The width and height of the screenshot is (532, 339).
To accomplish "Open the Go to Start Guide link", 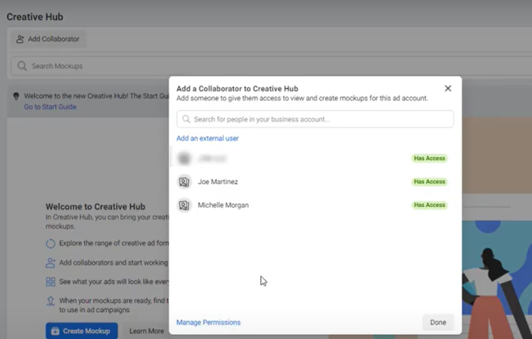I will [50, 107].
